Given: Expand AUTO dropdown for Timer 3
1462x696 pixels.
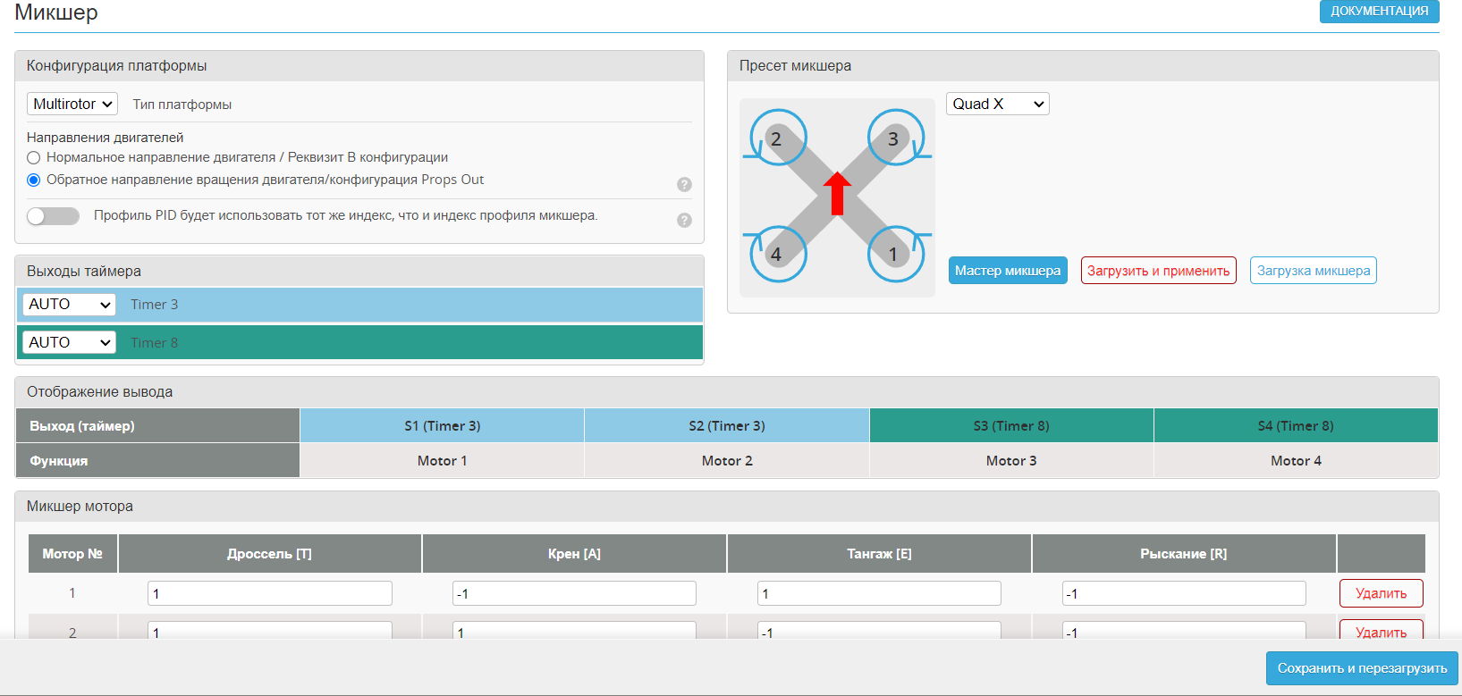Looking at the screenshot, I should tap(70, 305).
